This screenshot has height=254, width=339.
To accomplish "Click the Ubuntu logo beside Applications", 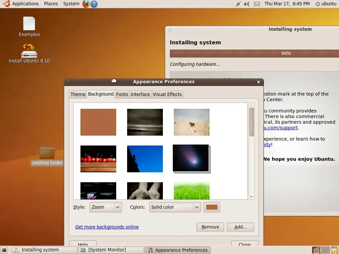I will [x=7, y=4].
